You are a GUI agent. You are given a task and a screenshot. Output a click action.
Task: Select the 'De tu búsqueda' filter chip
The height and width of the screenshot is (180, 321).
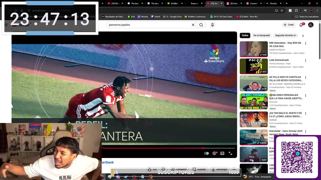tap(262, 35)
